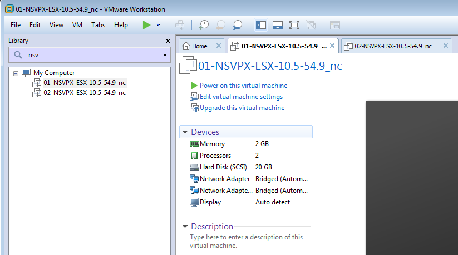Open the Help menu

121,25
